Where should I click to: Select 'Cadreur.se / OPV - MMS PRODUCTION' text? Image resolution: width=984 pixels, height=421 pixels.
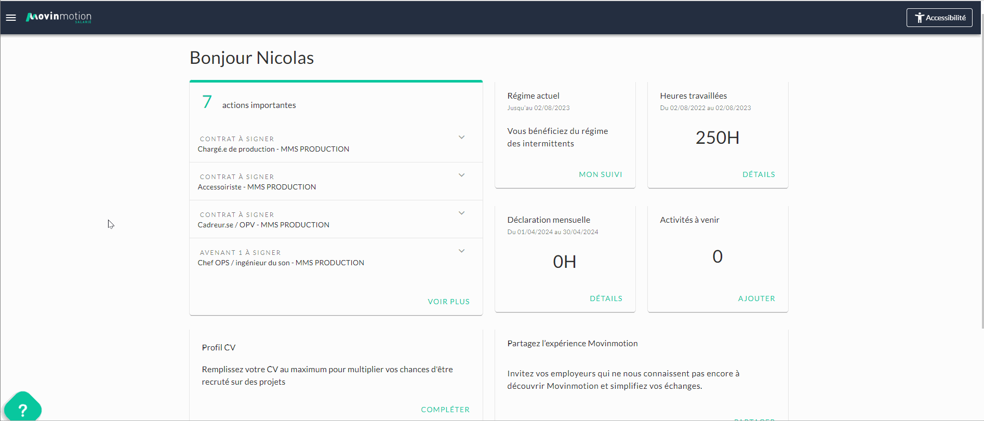(263, 225)
